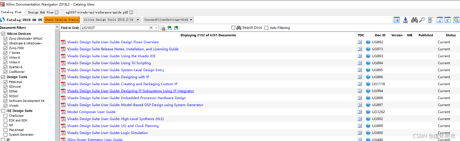The height and width of the screenshot is (141, 460).
Task: Open the PDF icon for Logic Simulation
Action: 63,133
